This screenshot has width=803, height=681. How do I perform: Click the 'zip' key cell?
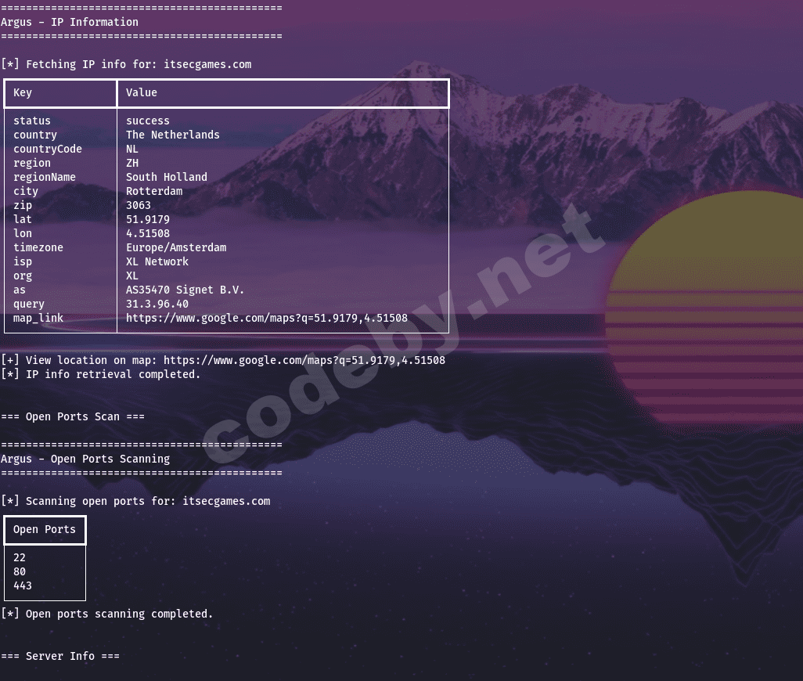click(23, 205)
